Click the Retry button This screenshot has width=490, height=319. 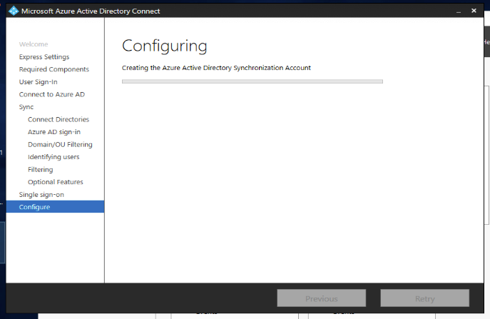click(x=424, y=298)
